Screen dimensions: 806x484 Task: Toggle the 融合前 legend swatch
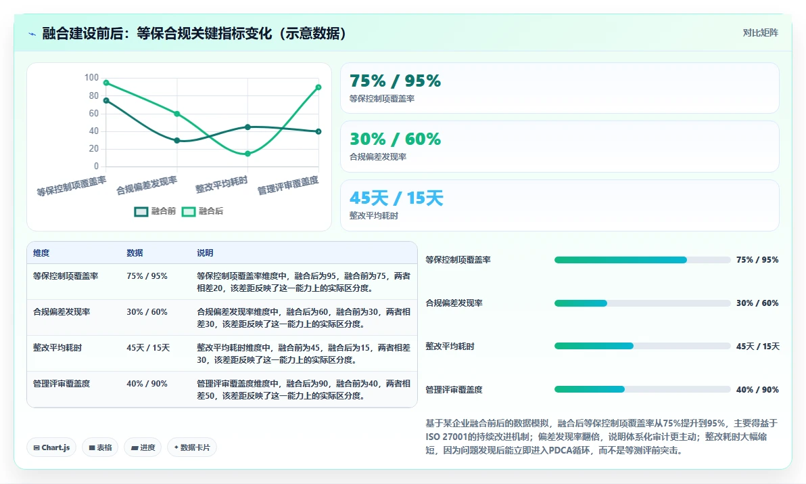click(x=141, y=211)
